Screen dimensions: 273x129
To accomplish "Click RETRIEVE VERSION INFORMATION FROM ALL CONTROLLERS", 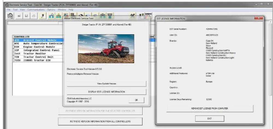I will (x=100, y=122).
